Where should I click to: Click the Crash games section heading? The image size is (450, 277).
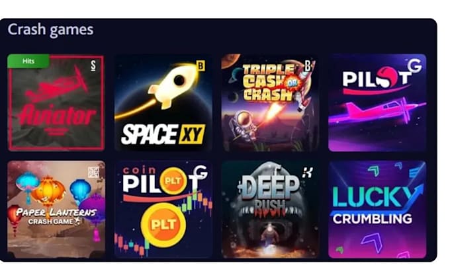(x=50, y=30)
